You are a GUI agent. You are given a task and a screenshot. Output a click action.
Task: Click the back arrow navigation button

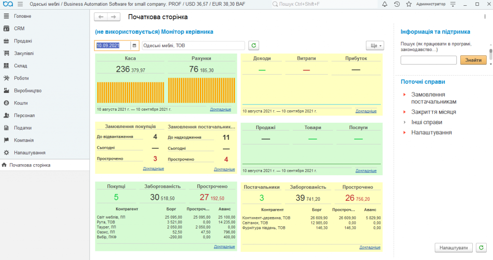click(x=101, y=17)
